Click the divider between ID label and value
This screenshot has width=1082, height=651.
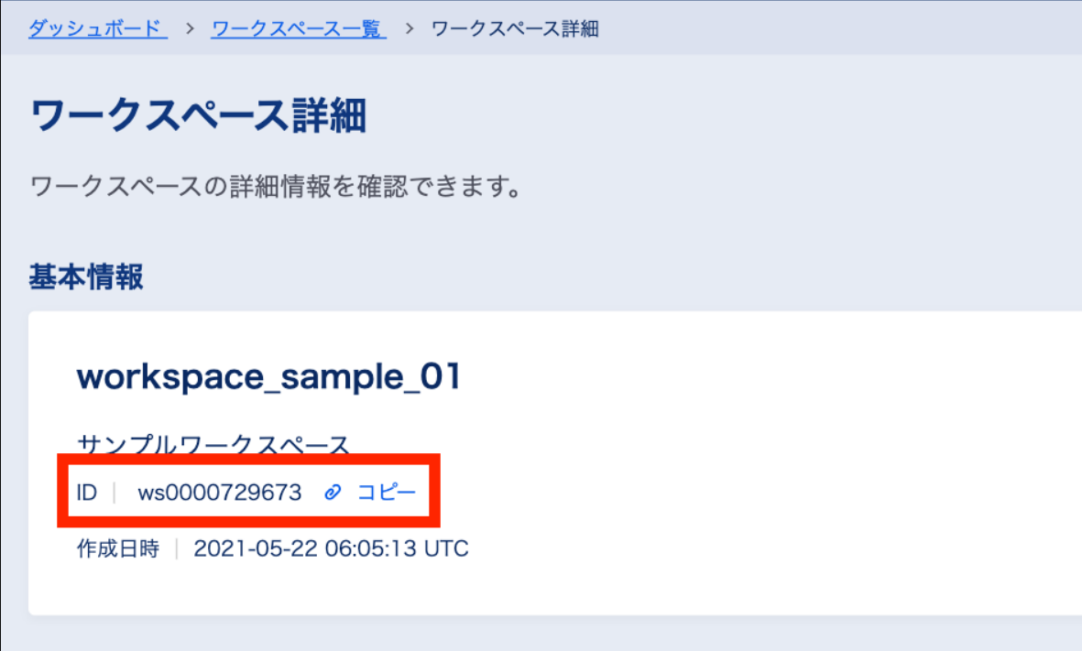pyautogui.click(x=115, y=493)
